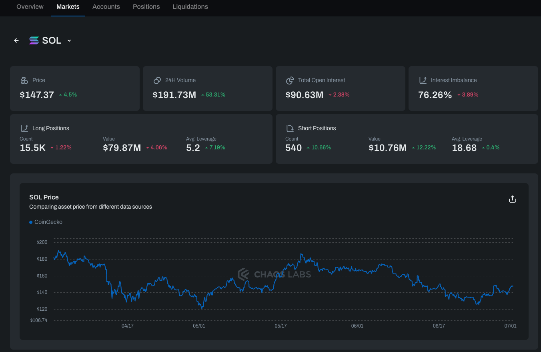The width and height of the screenshot is (541, 352).
Task: Click the $106.74 y-axis minimum label
Action: [x=39, y=320]
